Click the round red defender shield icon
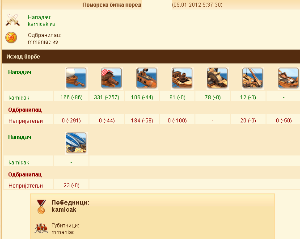 pos(11,38)
